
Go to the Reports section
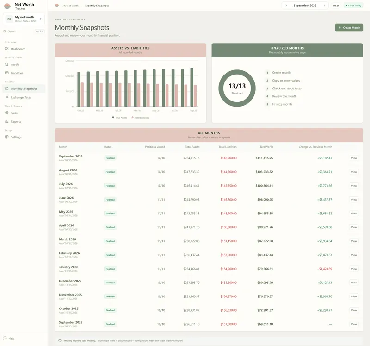[24, 121]
